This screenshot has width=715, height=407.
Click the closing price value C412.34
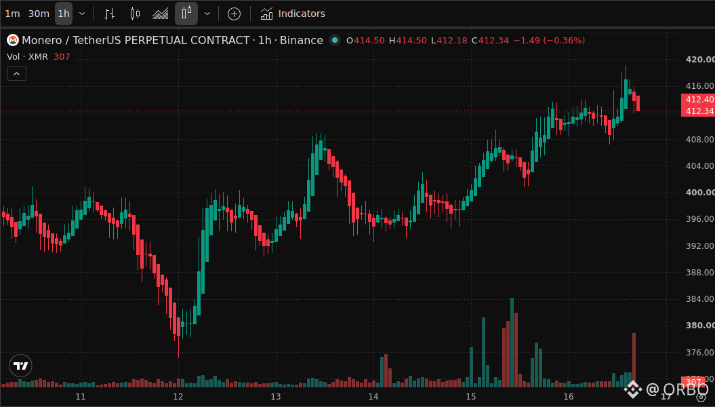(490, 40)
